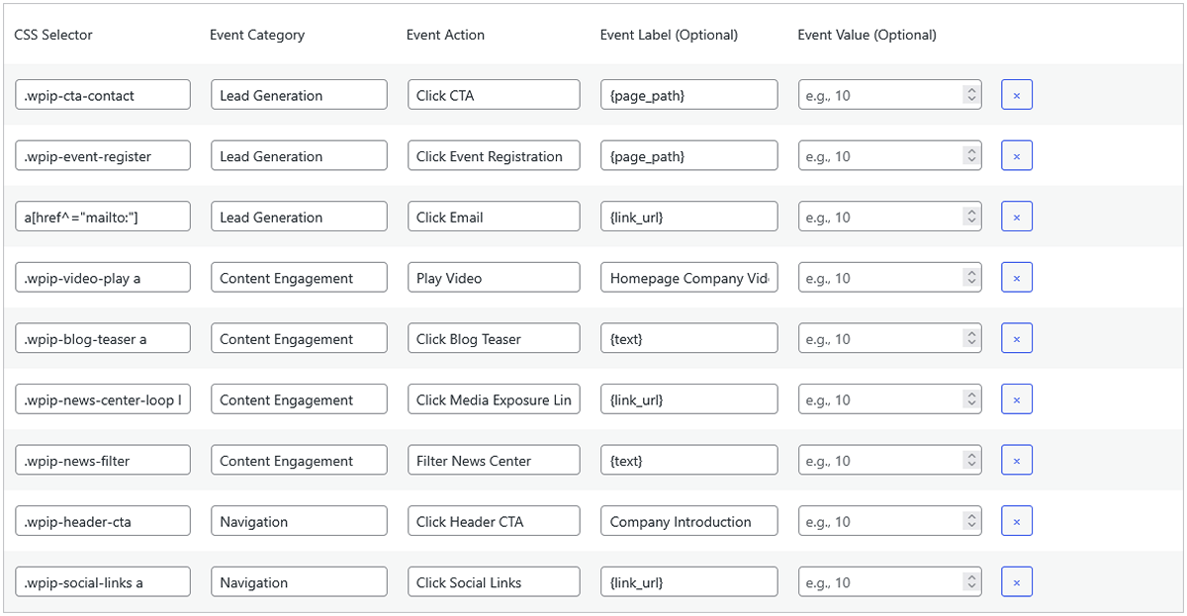The height and width of the screenshot is (616, 1187).
Task: Click the .wpip-news-filter selector field
Action: 103,460
